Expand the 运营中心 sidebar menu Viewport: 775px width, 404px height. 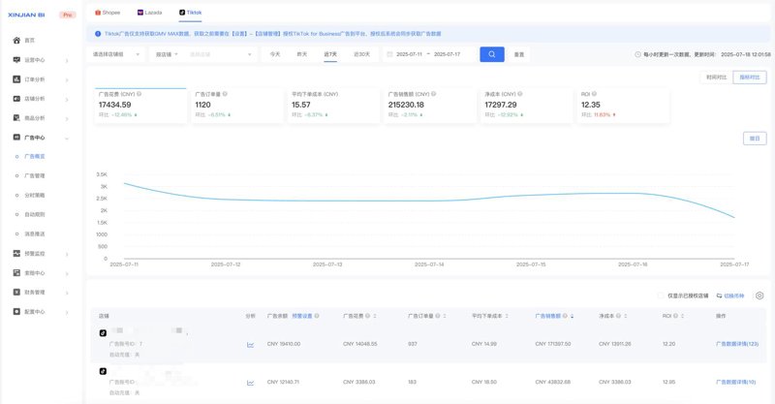[67, 60]
